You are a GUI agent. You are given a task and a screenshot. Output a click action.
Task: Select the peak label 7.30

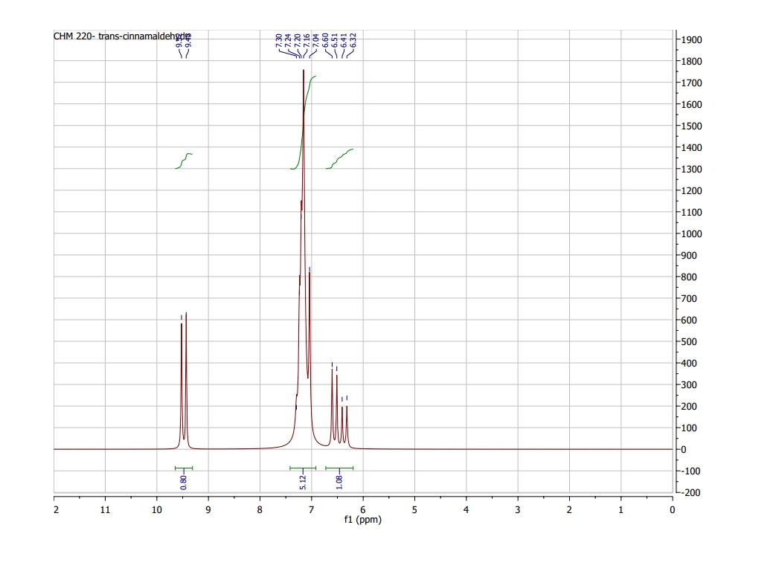279,41
